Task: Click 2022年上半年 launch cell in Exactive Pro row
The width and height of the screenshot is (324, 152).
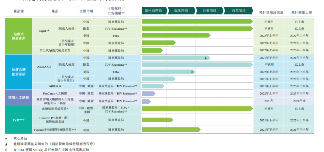Action: pyautogui.click(x=299, y=120)
